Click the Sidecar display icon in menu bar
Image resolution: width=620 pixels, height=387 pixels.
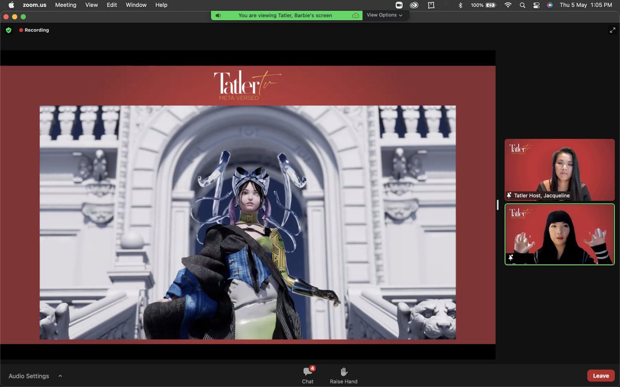[431, 5]
